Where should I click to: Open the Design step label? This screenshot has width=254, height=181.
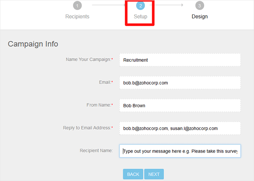(200, 16)
